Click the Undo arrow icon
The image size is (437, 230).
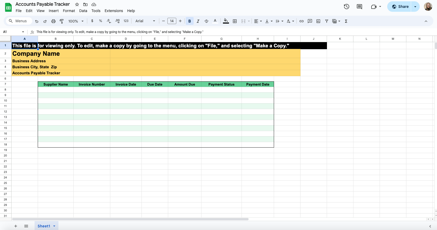pos(37,21)
